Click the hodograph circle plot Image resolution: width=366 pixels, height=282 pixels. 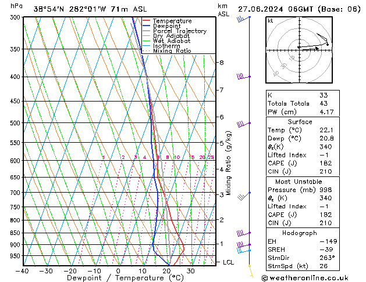coord(299,50)
